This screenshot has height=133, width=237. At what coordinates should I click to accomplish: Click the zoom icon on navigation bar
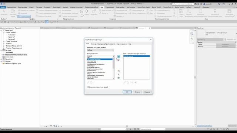click(x=192, y=39)
